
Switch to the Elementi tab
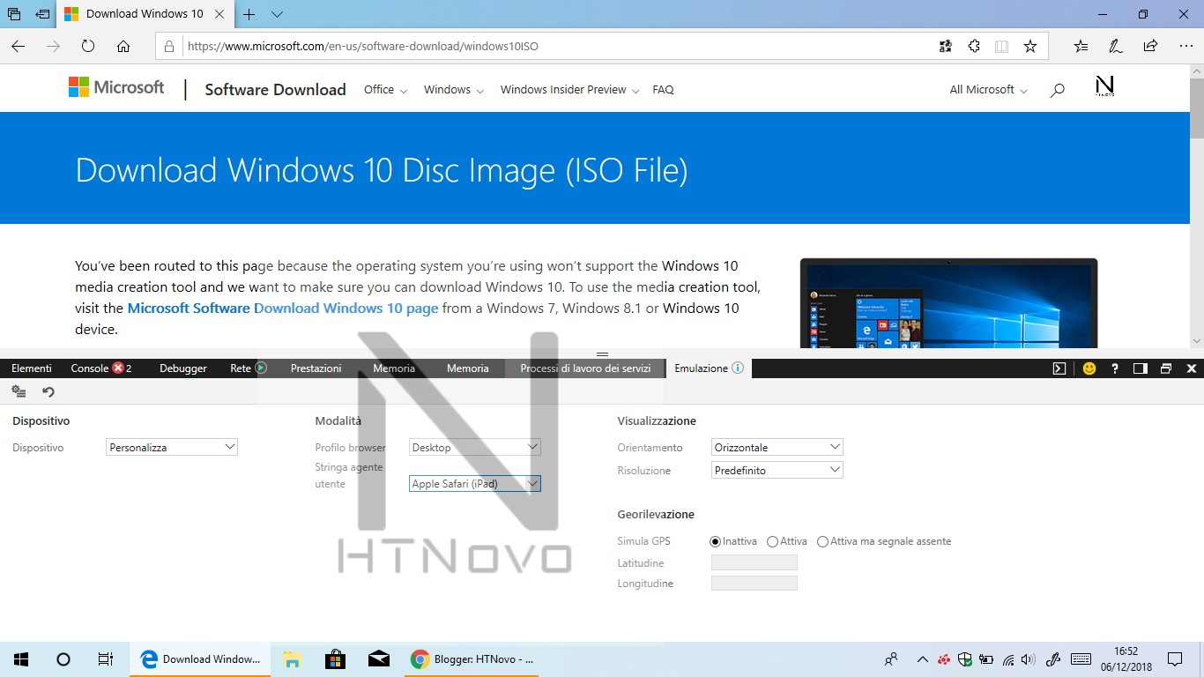pos(32,368)
